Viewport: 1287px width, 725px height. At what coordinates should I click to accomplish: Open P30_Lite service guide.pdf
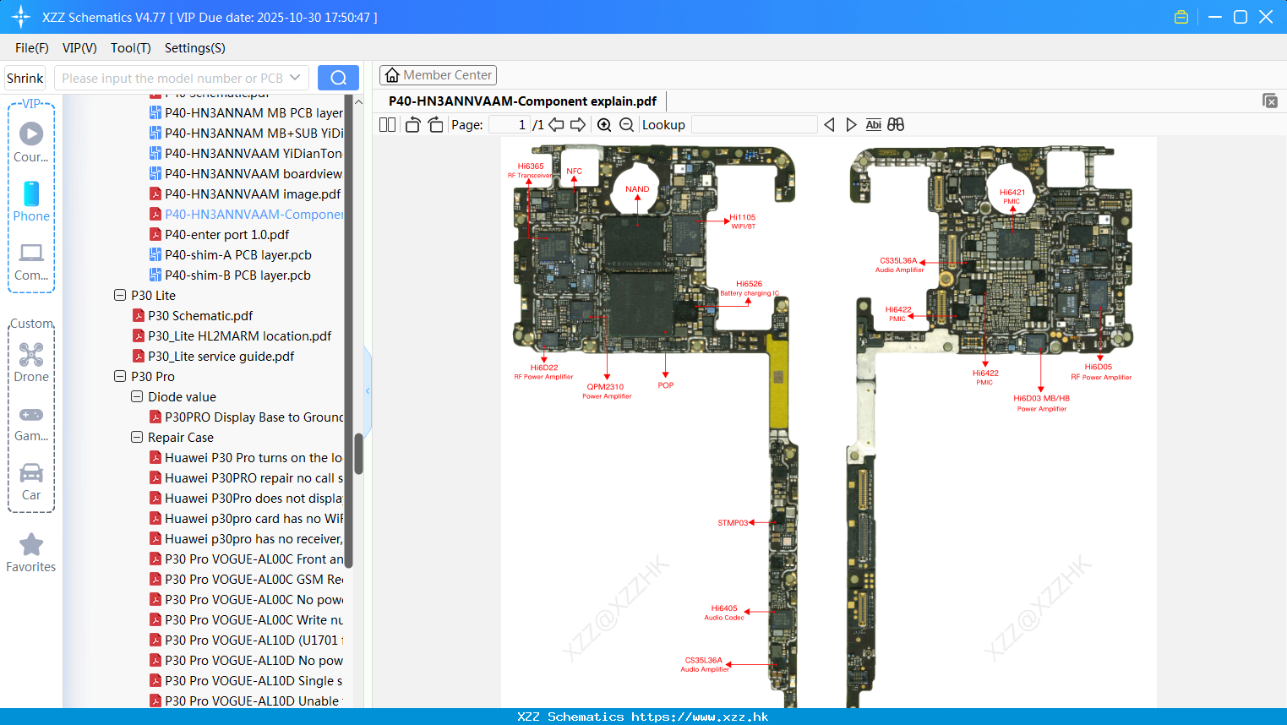[x=214, y=356]
